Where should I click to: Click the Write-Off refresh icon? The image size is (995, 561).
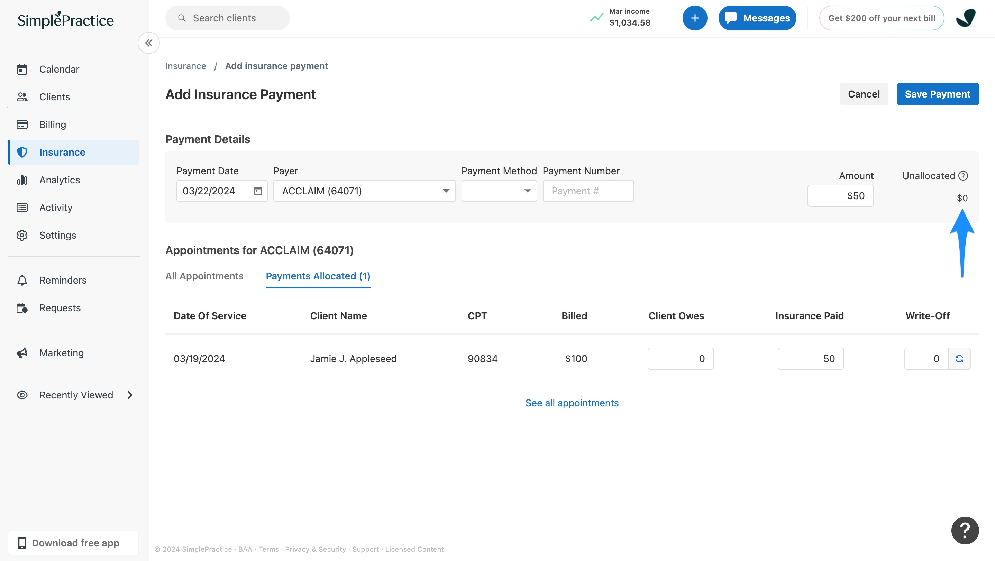(959, 359)
